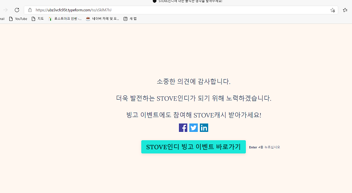The width and height of the screenshot is (352, 193).
Task: Add page to favorites star icon
Action: (332, 10)
